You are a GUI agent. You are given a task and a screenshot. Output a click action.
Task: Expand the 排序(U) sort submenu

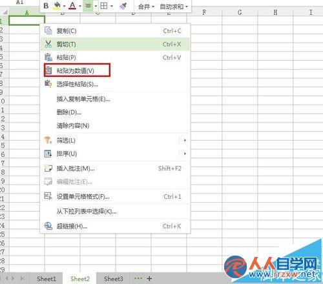click(x=115, y=154)
